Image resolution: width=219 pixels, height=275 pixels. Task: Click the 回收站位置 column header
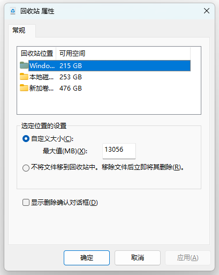[37, 53]
